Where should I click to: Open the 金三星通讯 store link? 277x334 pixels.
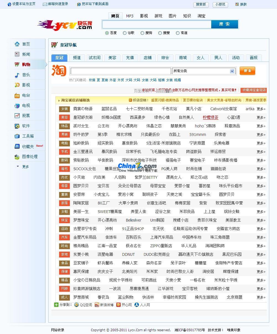click(83, 152)
